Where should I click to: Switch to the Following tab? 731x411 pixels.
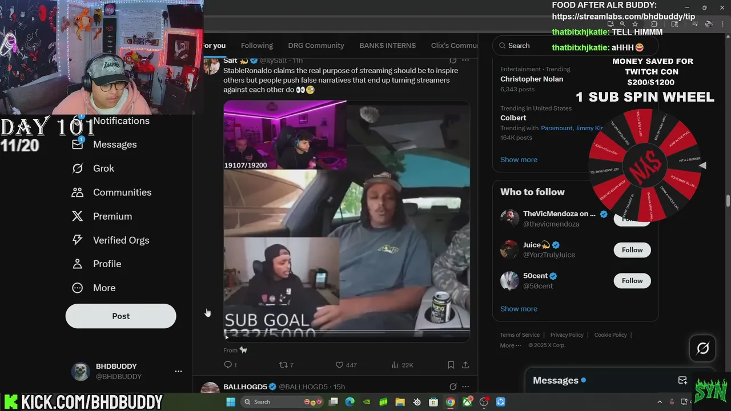pos(256,46)
